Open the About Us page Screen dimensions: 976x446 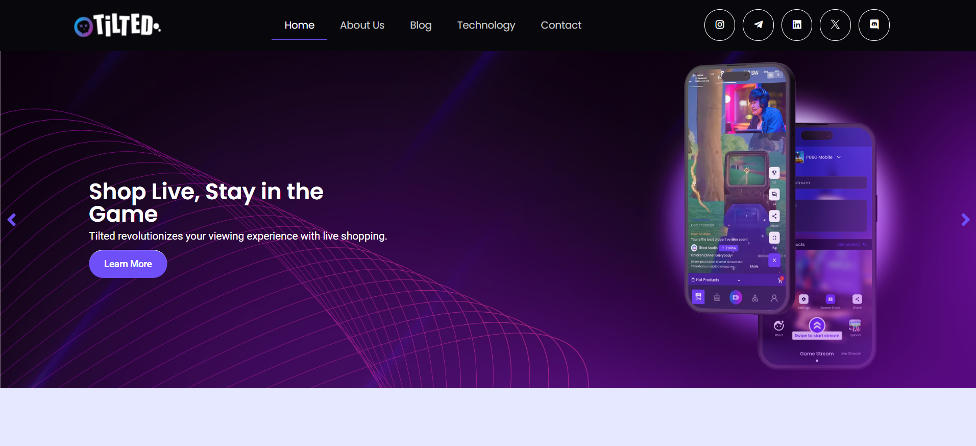tap(362, 25)
